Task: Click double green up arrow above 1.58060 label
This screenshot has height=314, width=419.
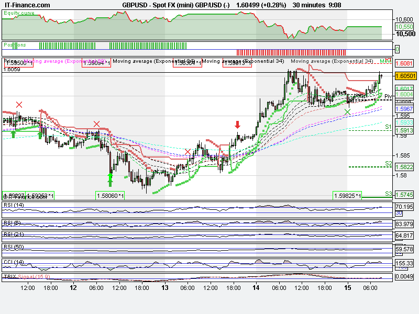Action: [110, 180]
